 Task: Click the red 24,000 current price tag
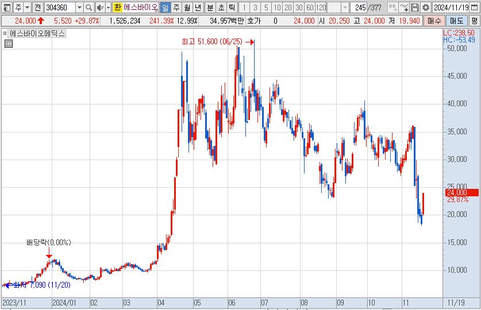pyautogui.click(x=461, y=192)
